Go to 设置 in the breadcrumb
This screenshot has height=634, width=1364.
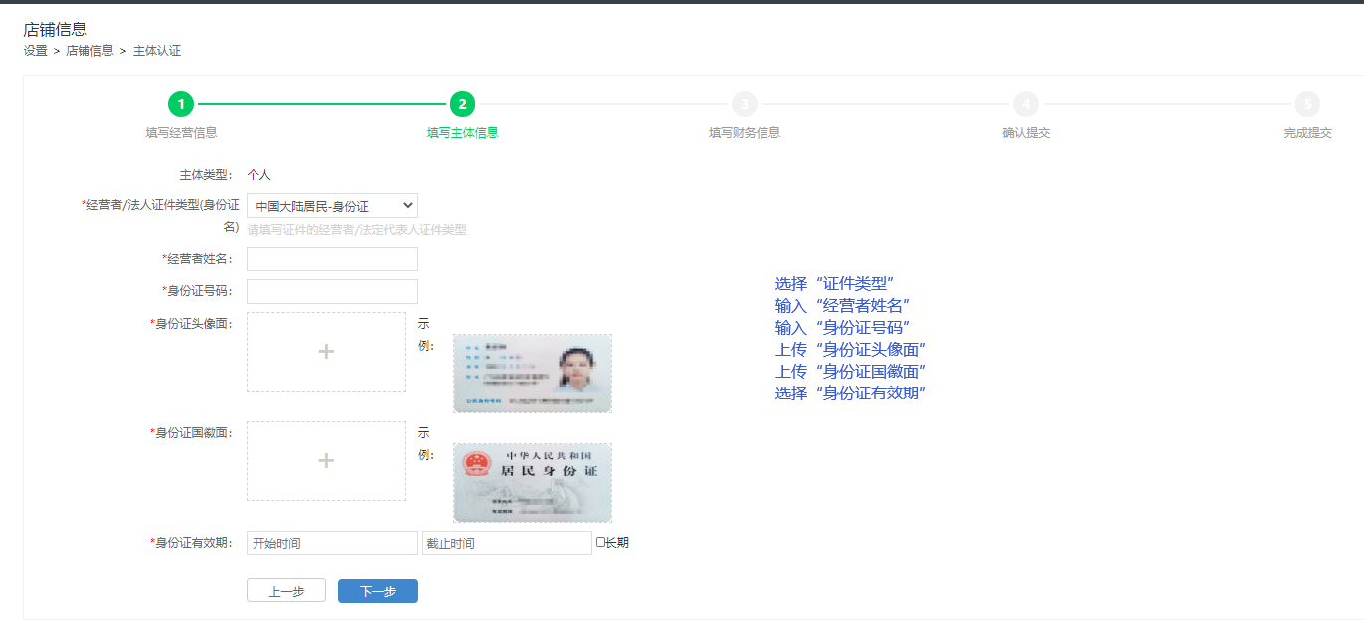coord(36,51)
